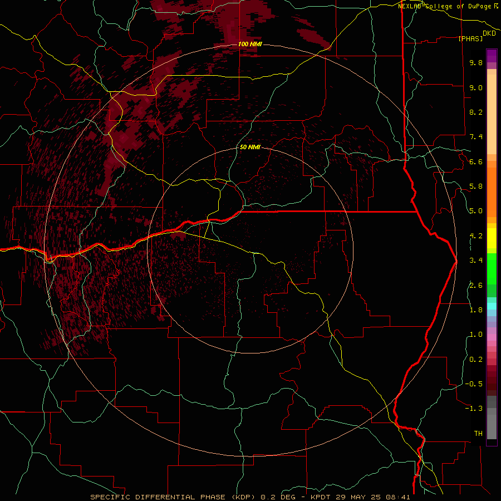Screen dimensions: 501x501
Task: Click the 3.4 scale label
Action: (x=476, y=261)
